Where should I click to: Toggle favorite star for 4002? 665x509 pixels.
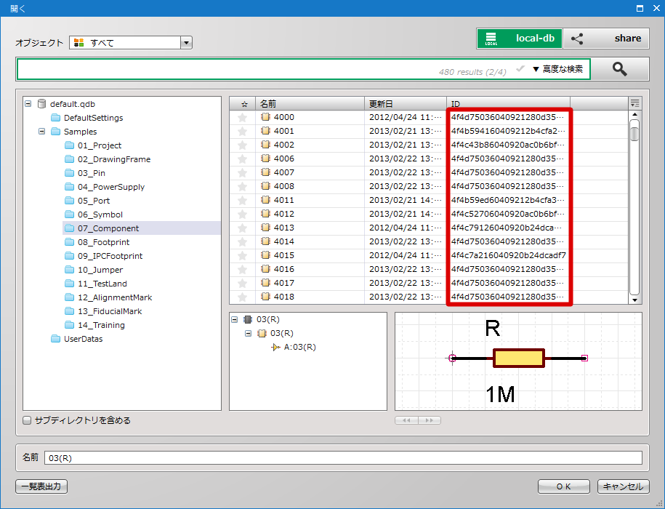click(242, 145)
